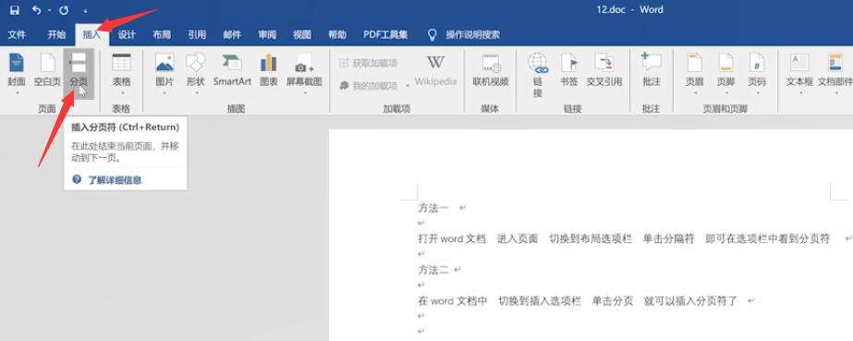This screenshot has height=341, width=853.
Task: Open Wikipedia add-in
Action: (435, 70)
